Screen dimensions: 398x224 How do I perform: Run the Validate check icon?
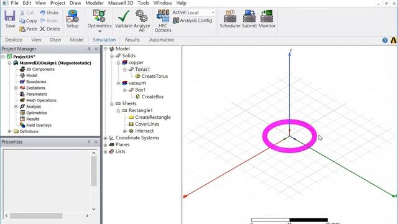coord(124,16)
